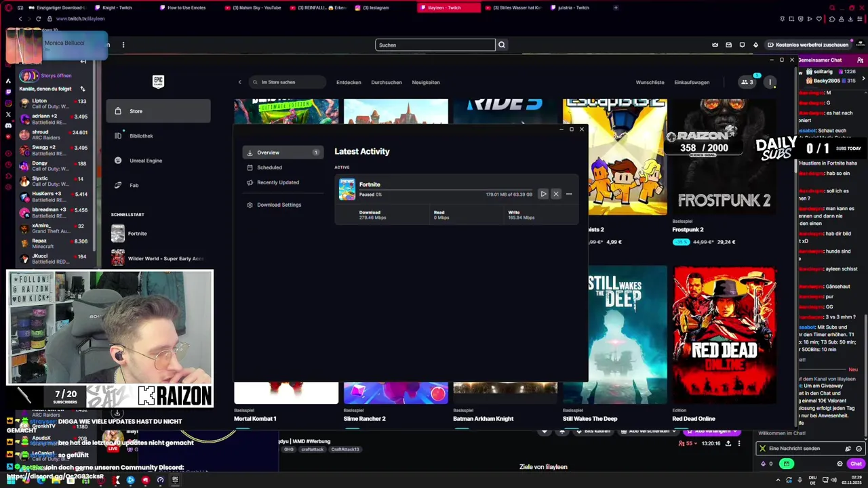868x488 pixels.
Task: Sort followed channels list
Action: click(83, 89)
